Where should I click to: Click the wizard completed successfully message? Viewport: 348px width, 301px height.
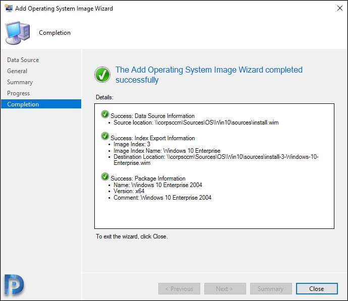(209, 75)
